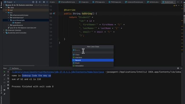Collapse java-9-to-18-feature-overview root node
This screenshot has width=185, height=104.
pos(4,5)
